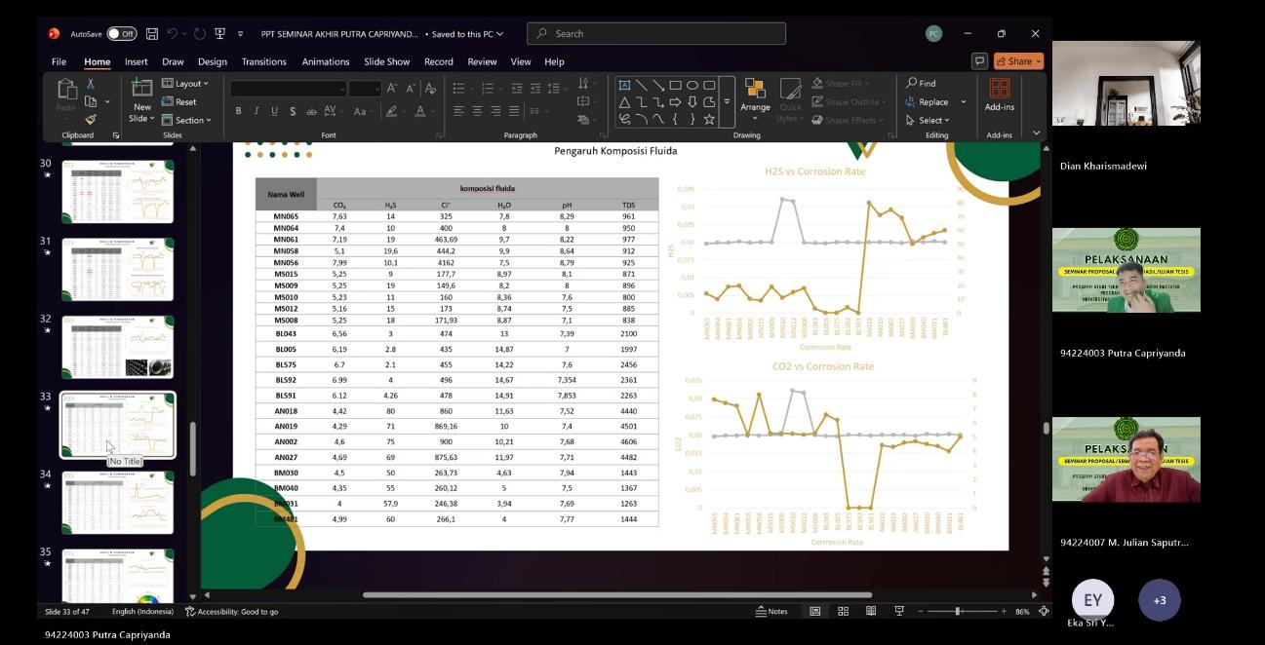Screen dimensions: 1265x645
Task: Expand the Arrange menu
Action: pos(754,96)
